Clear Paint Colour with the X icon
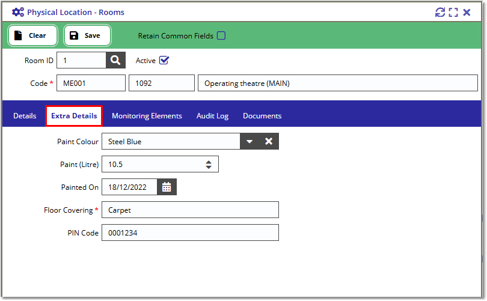Screen dimensions: 487x301 pyautogui.click(x=269, y=142)
